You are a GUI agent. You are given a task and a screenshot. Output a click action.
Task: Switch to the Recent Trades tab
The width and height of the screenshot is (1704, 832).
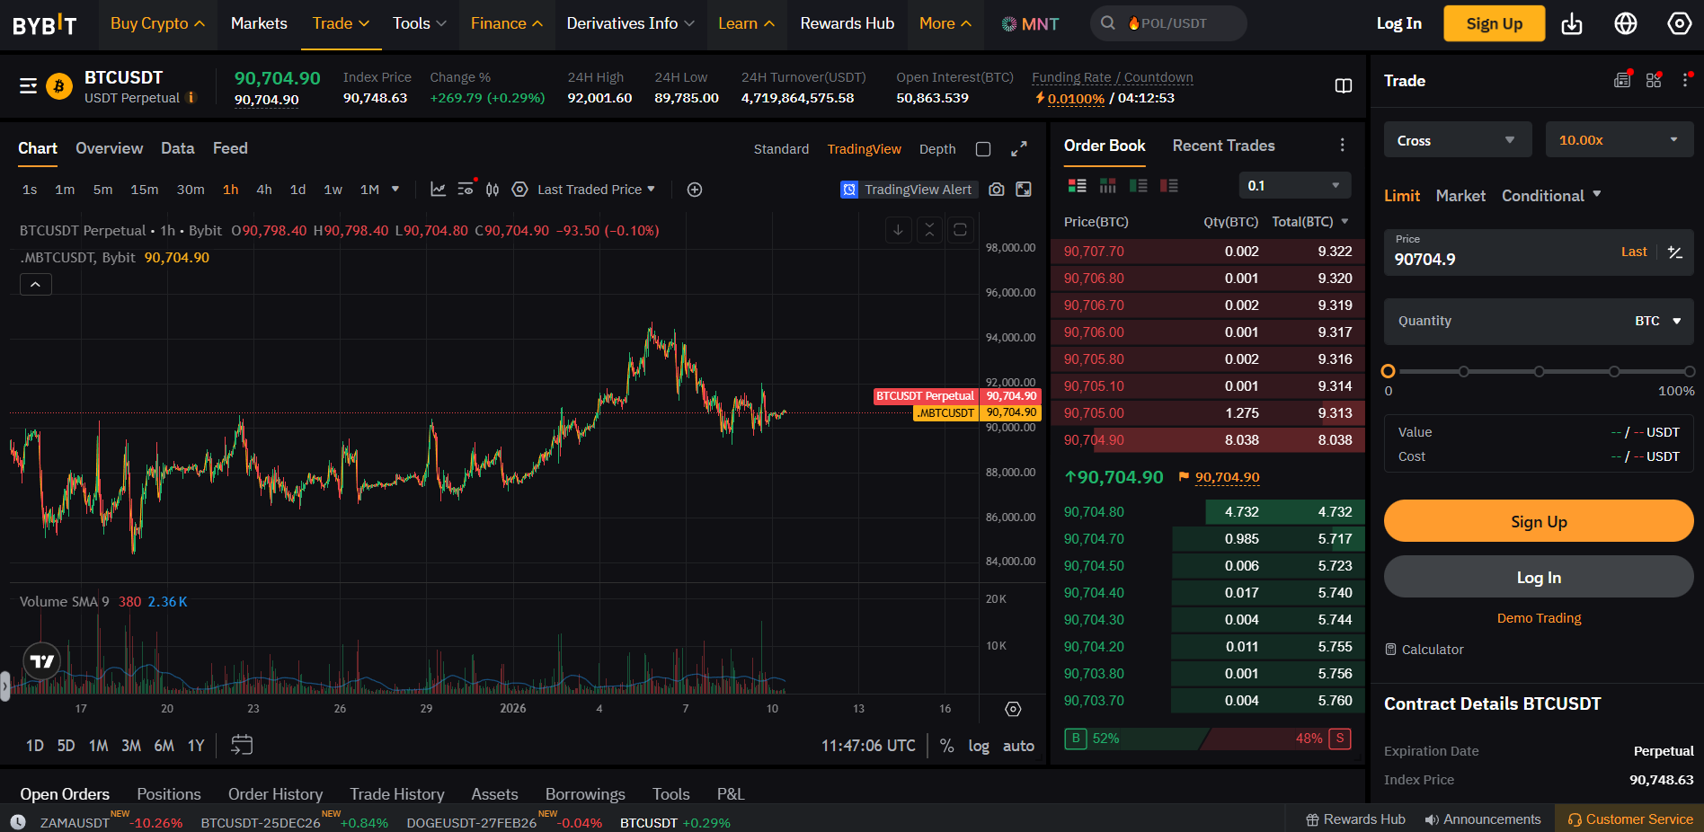pos(1223,146)
